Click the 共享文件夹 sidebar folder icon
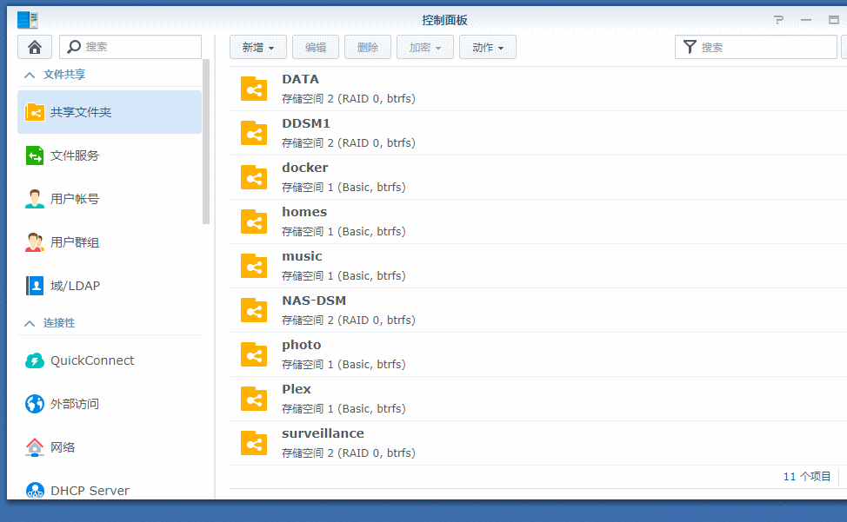 coord(35,112)
